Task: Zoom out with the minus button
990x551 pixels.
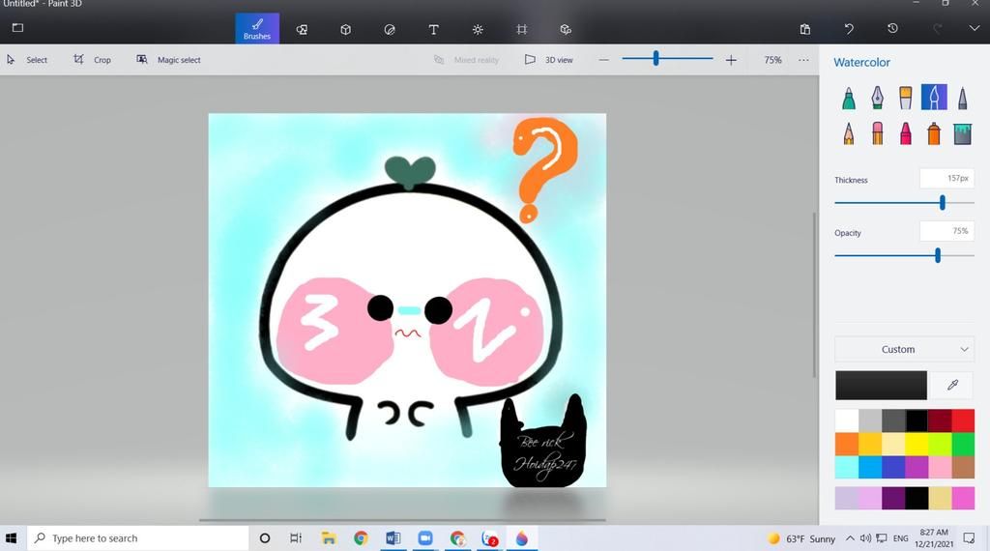Action: point(604,60)
